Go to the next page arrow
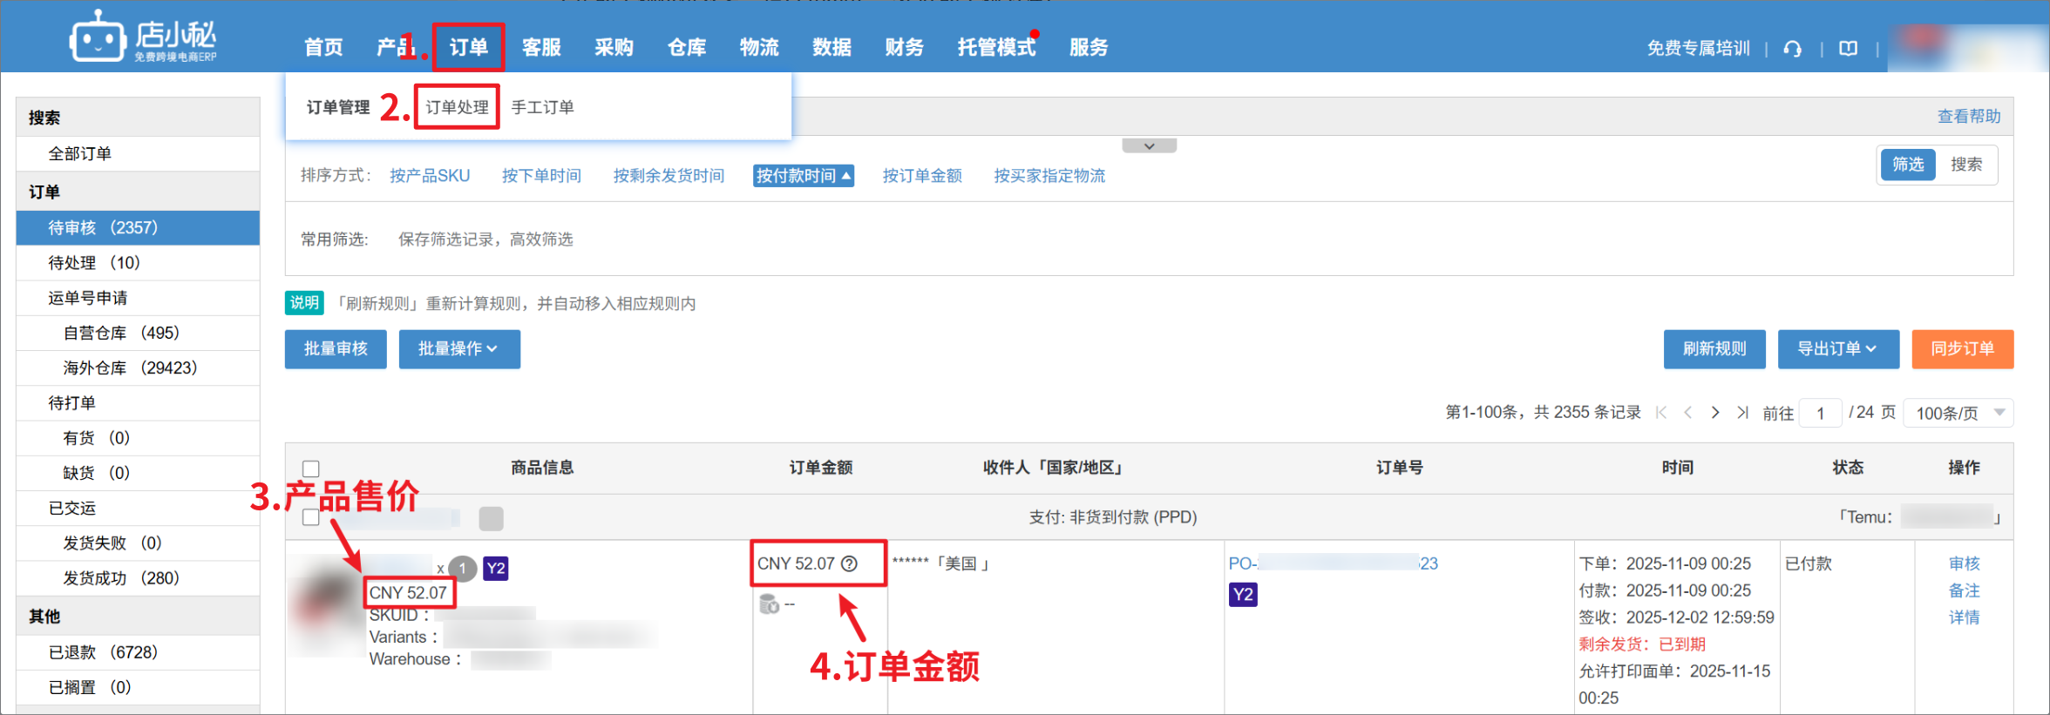This screenshot has height=715, width=2050. point(1714,413)
